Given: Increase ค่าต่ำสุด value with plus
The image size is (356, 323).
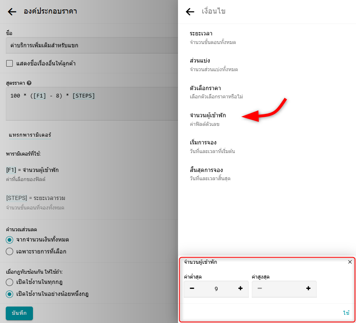Looking at the screenshot, I should point(241,288).
